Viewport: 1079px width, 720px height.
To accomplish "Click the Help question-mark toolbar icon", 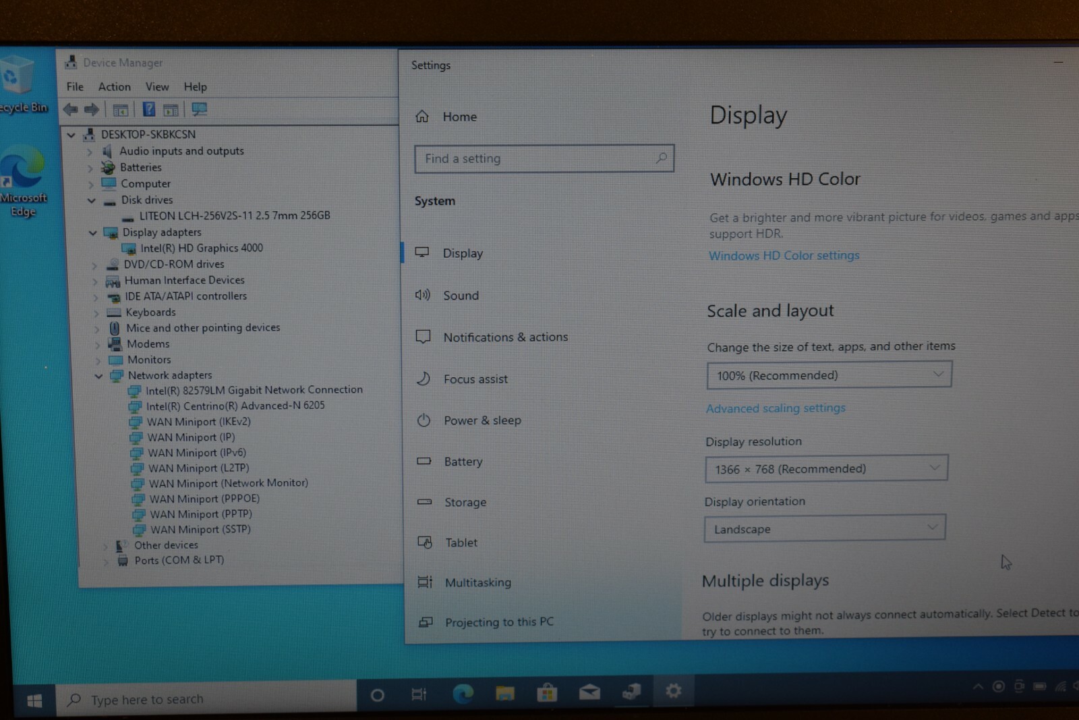I will [149, 109].
